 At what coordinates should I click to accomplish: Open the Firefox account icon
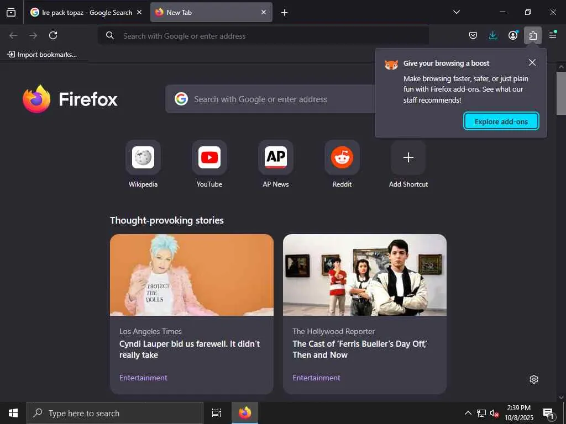[x=512, y=35]
